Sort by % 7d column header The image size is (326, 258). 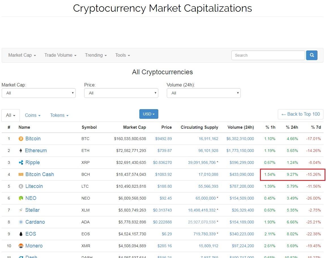coord(316,127)
